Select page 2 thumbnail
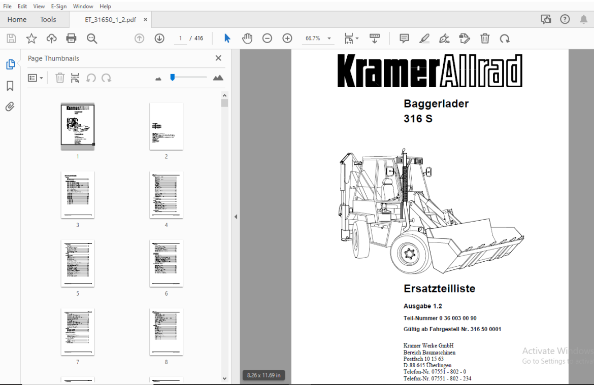The image size is (594, 385). (167, 126)
